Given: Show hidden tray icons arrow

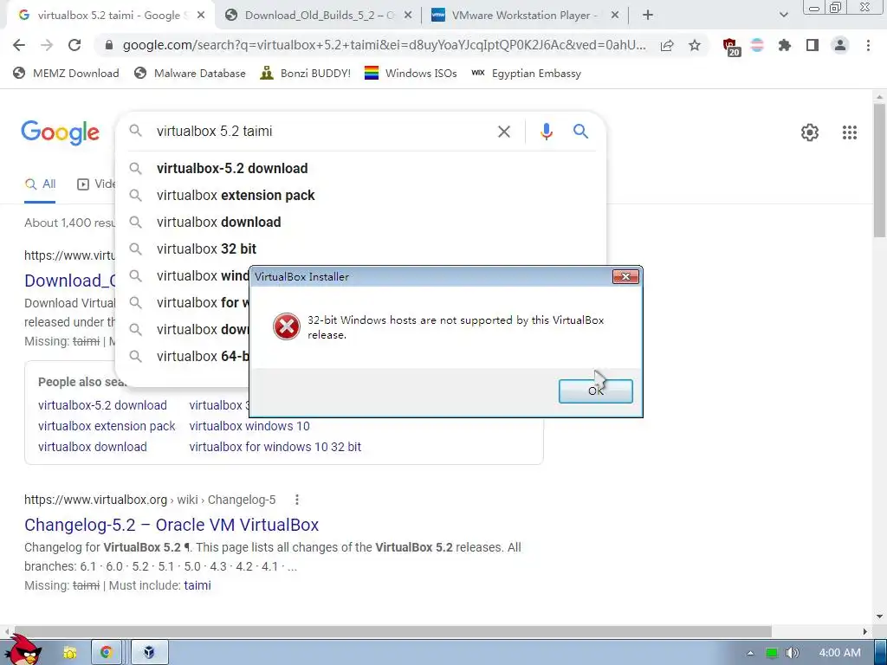Looking at the screenshot, I should coord(750,653).
